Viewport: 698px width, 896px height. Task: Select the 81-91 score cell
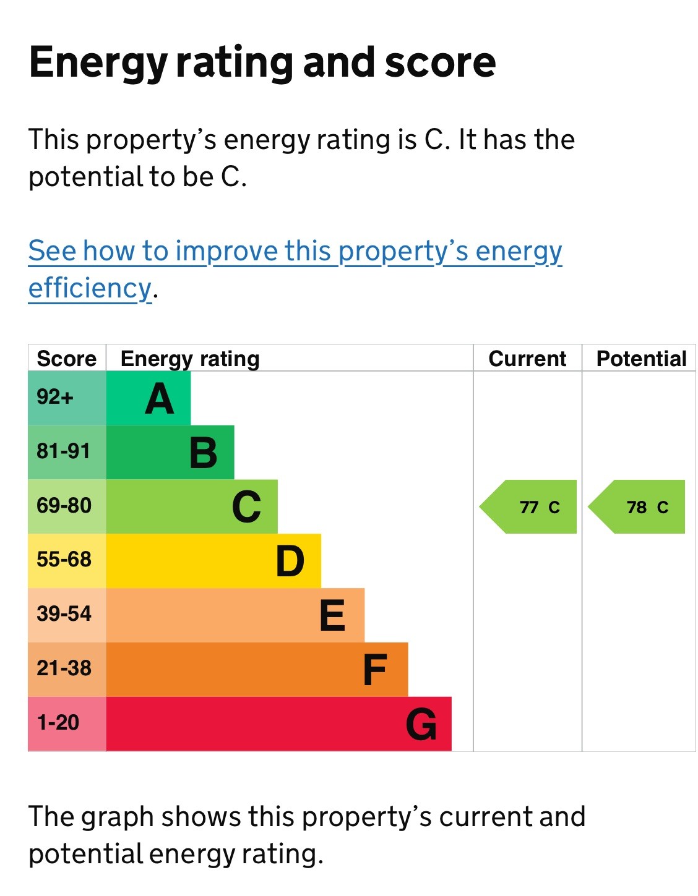click(67, 452)
